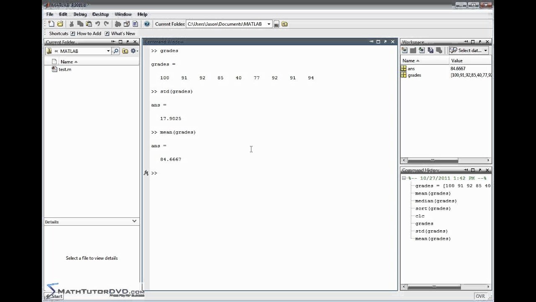Click the Start button at bottom left
The height and width of the screenshot is (302, 536).
pos(54,296)
